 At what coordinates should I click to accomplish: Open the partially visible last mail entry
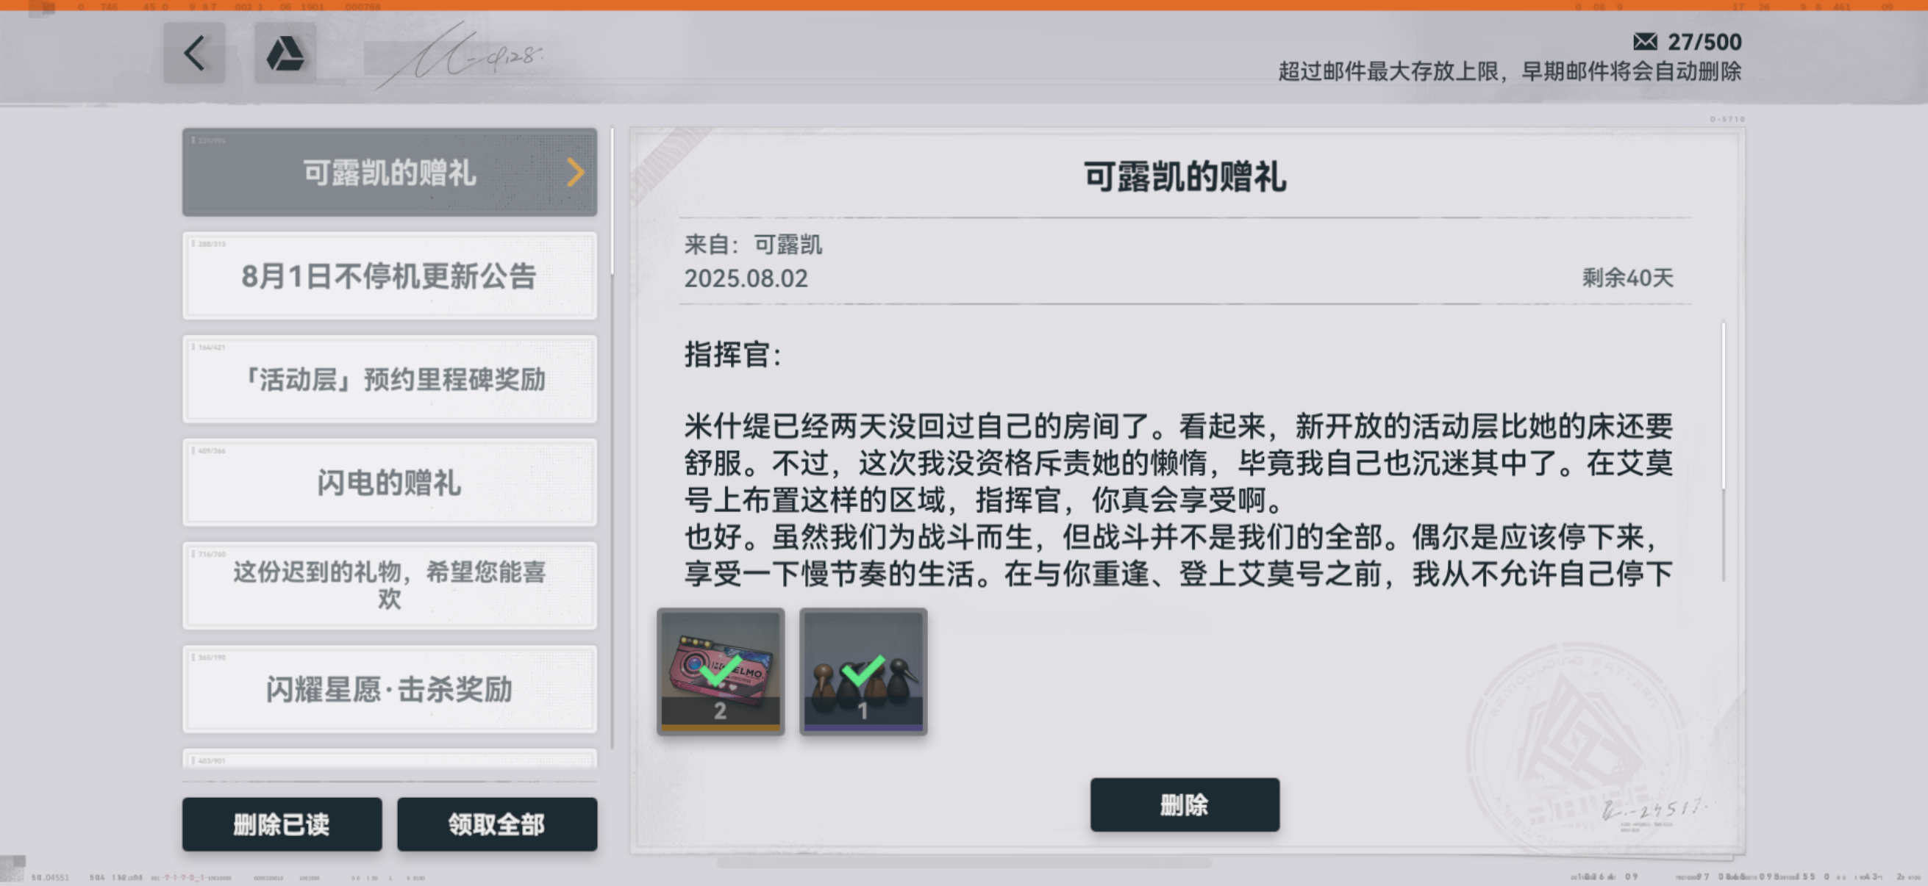point(390,758)
